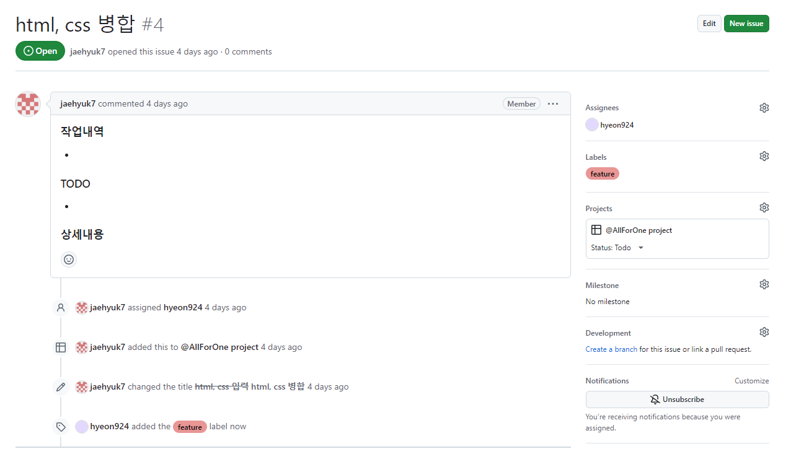Open the Create a branch link

pos(611,349)
